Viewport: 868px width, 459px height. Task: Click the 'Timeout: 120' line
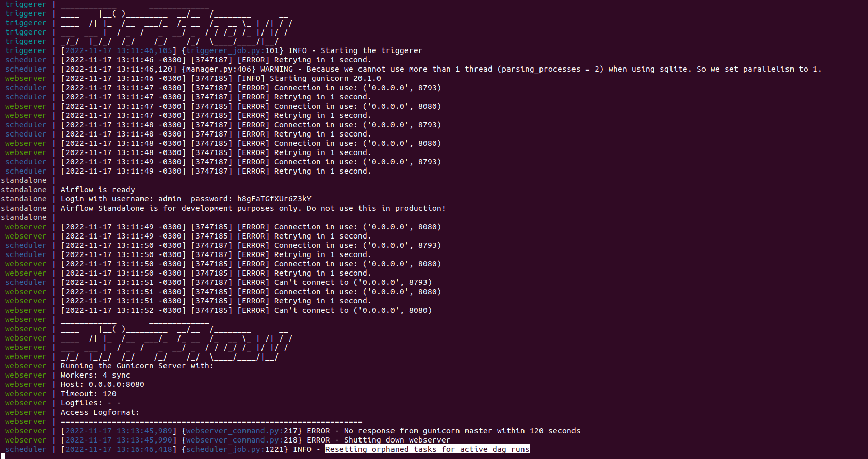89,394
